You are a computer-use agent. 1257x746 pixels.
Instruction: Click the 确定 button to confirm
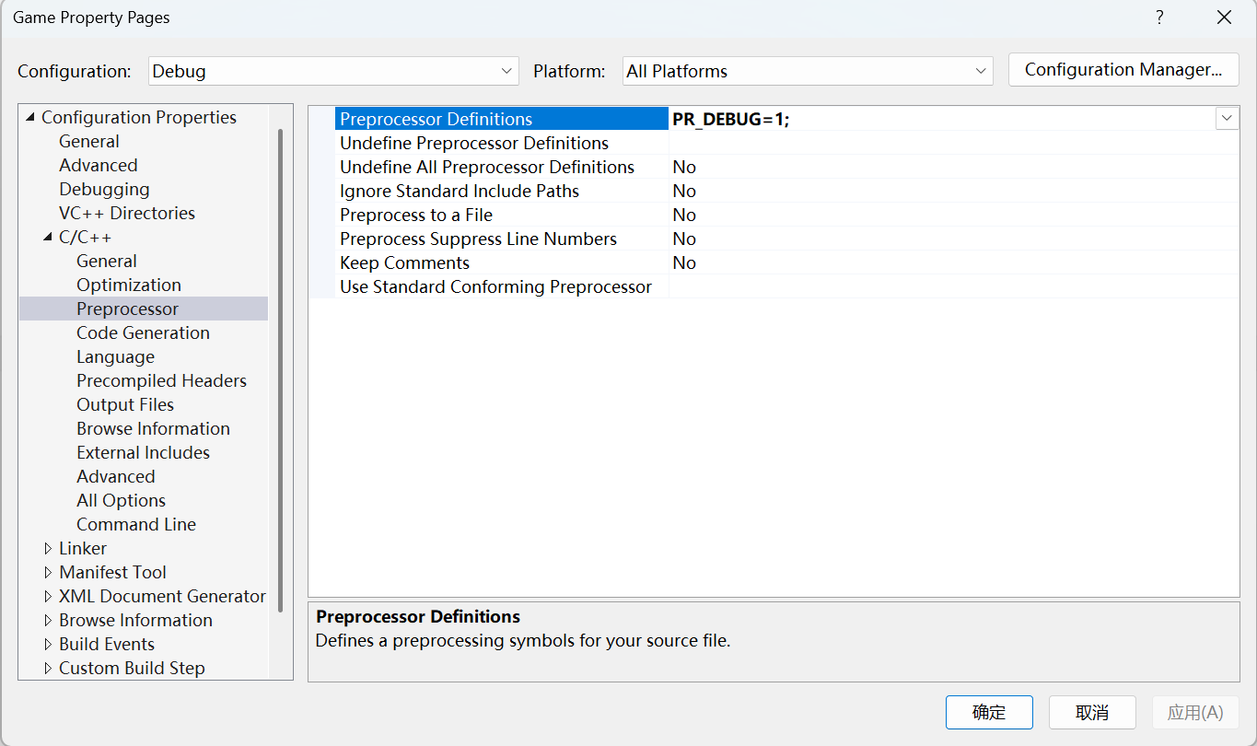pos(989,712)
